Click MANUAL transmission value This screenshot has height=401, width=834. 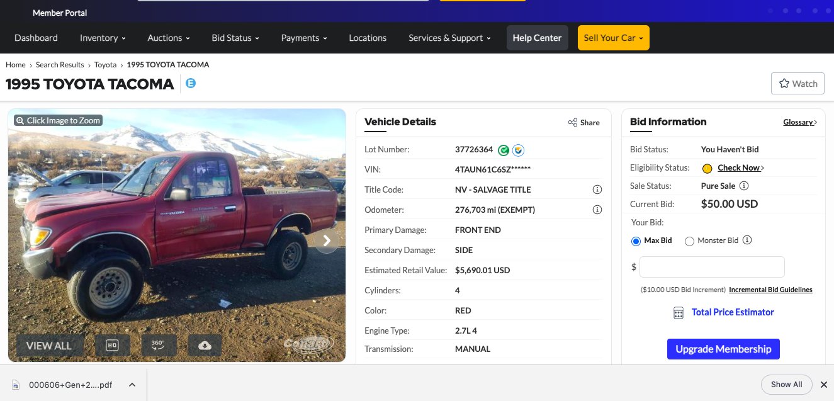coord(473,349)
